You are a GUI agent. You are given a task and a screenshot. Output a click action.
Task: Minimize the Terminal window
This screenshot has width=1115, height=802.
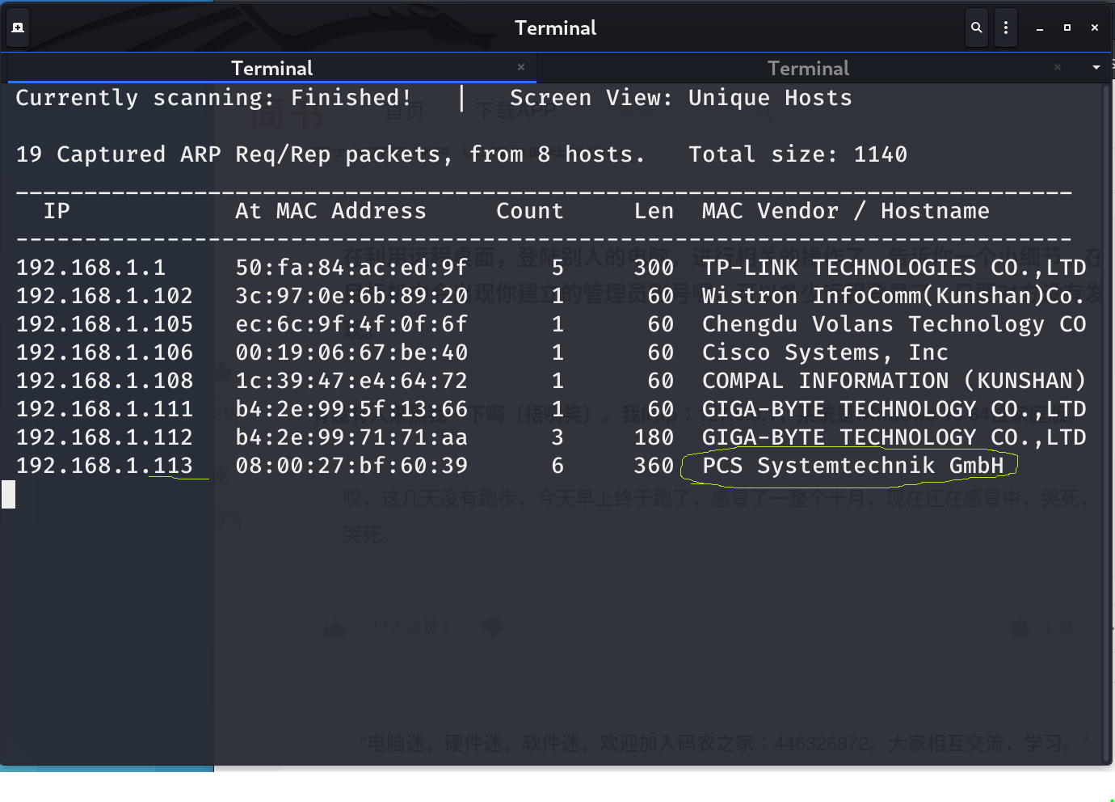click(x=1040, y=28)
